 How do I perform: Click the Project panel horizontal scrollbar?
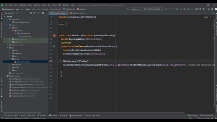click(22, 113)
